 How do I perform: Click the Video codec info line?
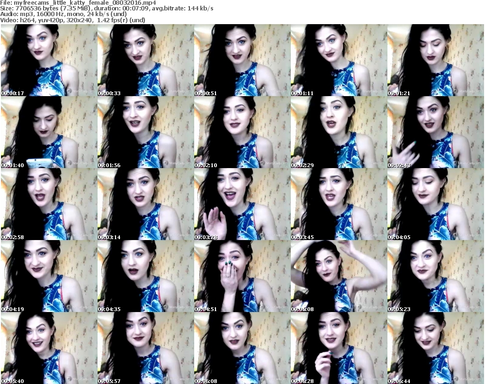73,20
